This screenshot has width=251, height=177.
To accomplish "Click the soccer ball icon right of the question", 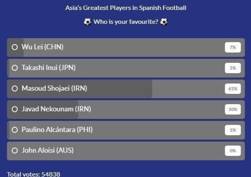I will tap(164, 22).
